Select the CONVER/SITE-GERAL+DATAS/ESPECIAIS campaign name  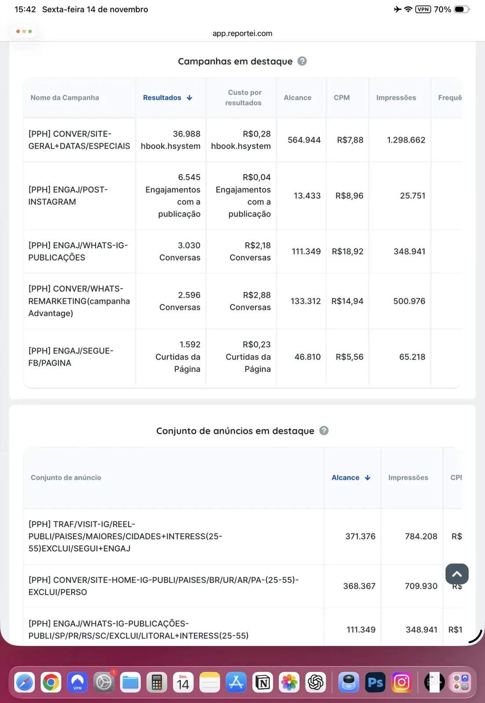click(79, 140)
